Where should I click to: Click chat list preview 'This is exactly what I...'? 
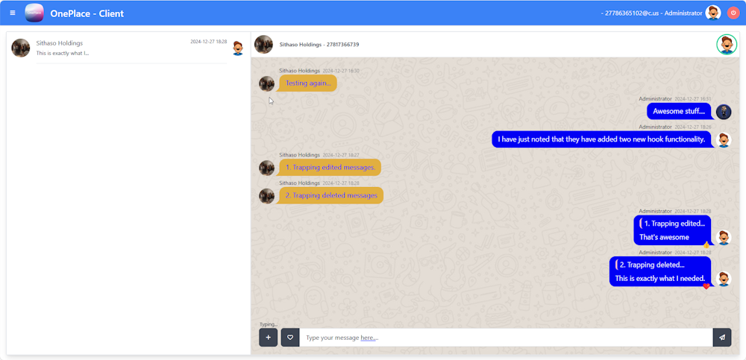[63, 53]
